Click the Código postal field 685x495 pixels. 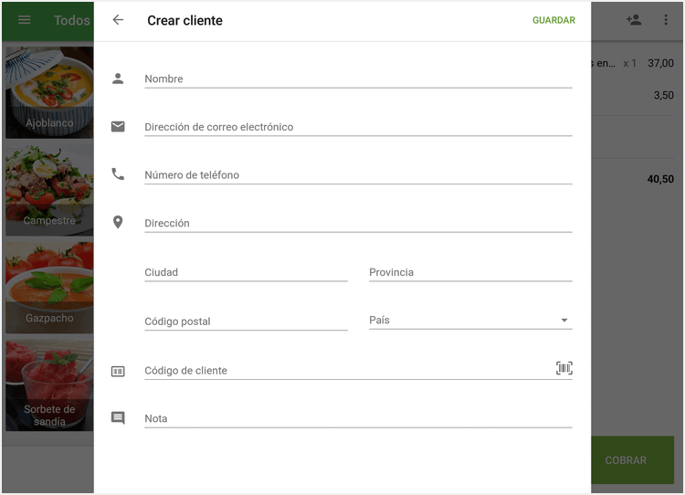click(x=246, y=321)
